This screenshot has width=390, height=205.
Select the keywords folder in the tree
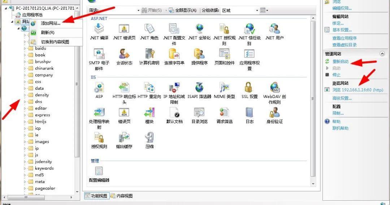point(44,168)
